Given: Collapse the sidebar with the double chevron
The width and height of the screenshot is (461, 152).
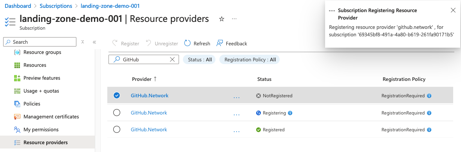Looking at the screenshot, I should (x=94, y=42).
